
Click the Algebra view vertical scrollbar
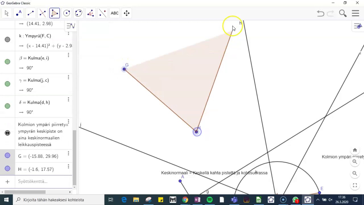[74, 157]
